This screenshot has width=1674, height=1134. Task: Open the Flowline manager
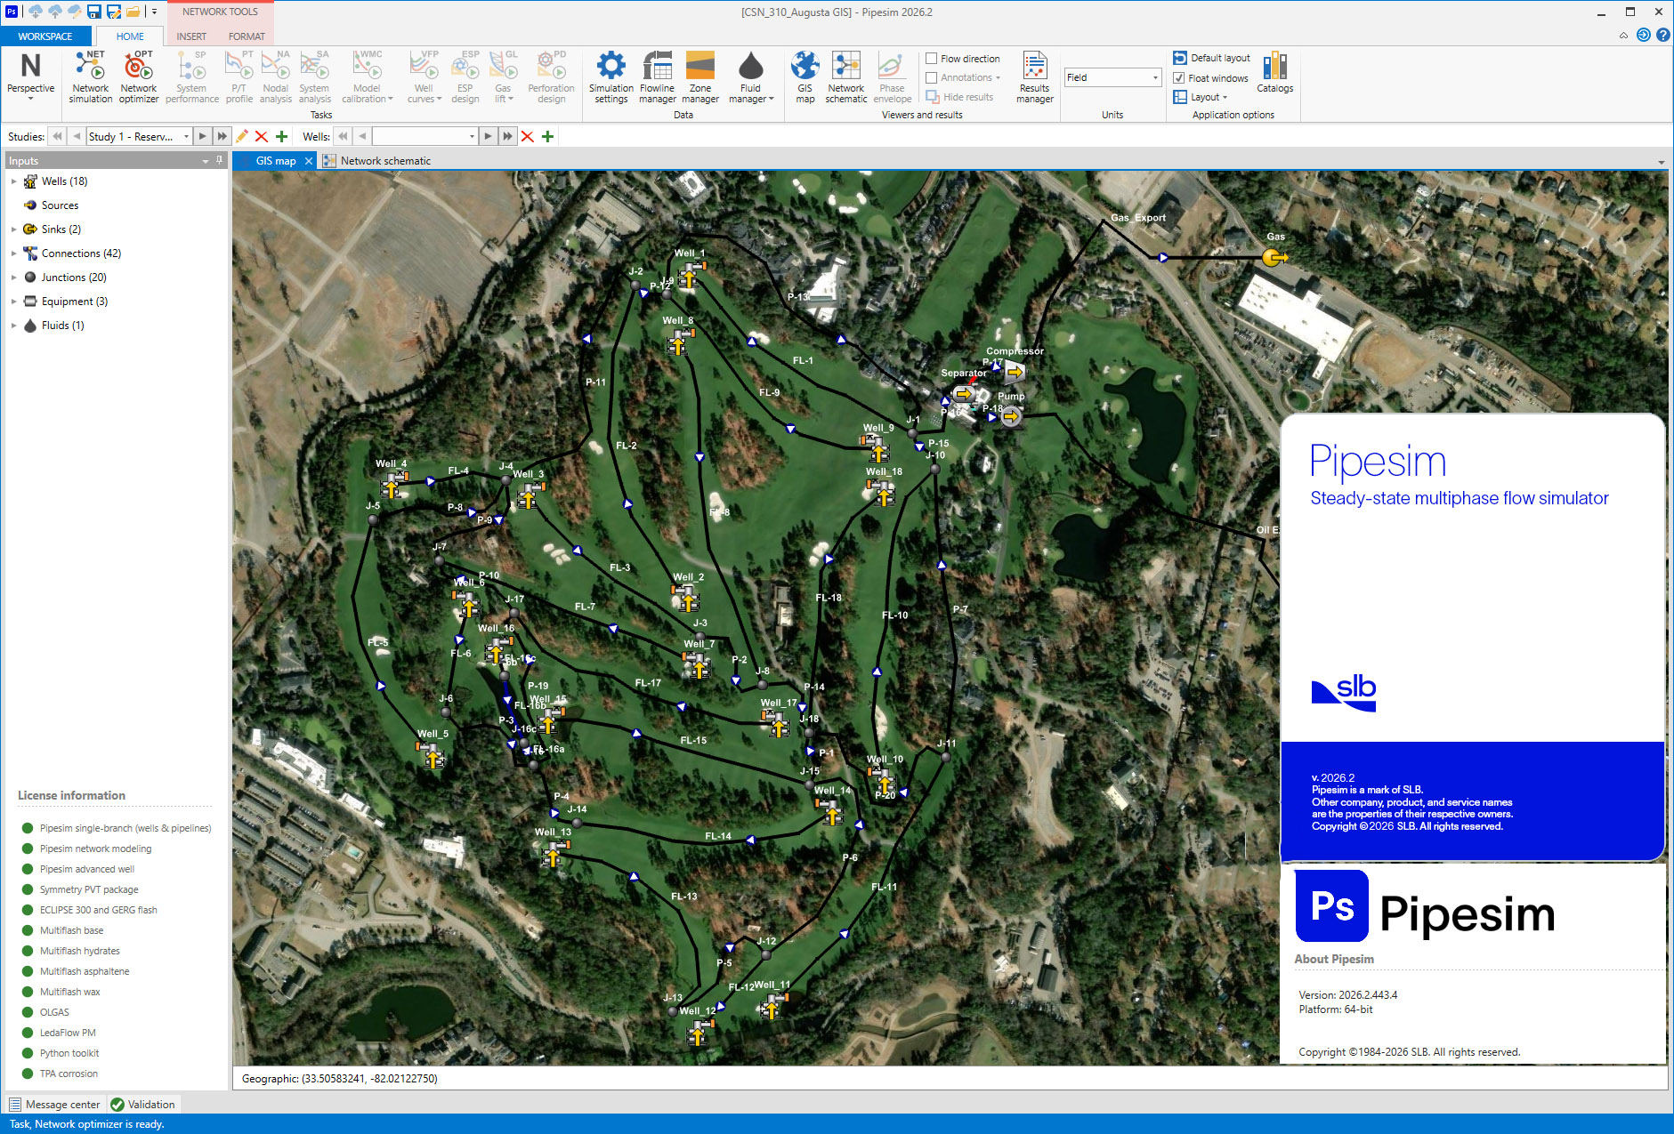point(658,76)
